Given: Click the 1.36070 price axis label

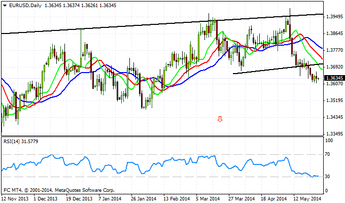Looking at the screenshot, I should click(x=335, y=84).
